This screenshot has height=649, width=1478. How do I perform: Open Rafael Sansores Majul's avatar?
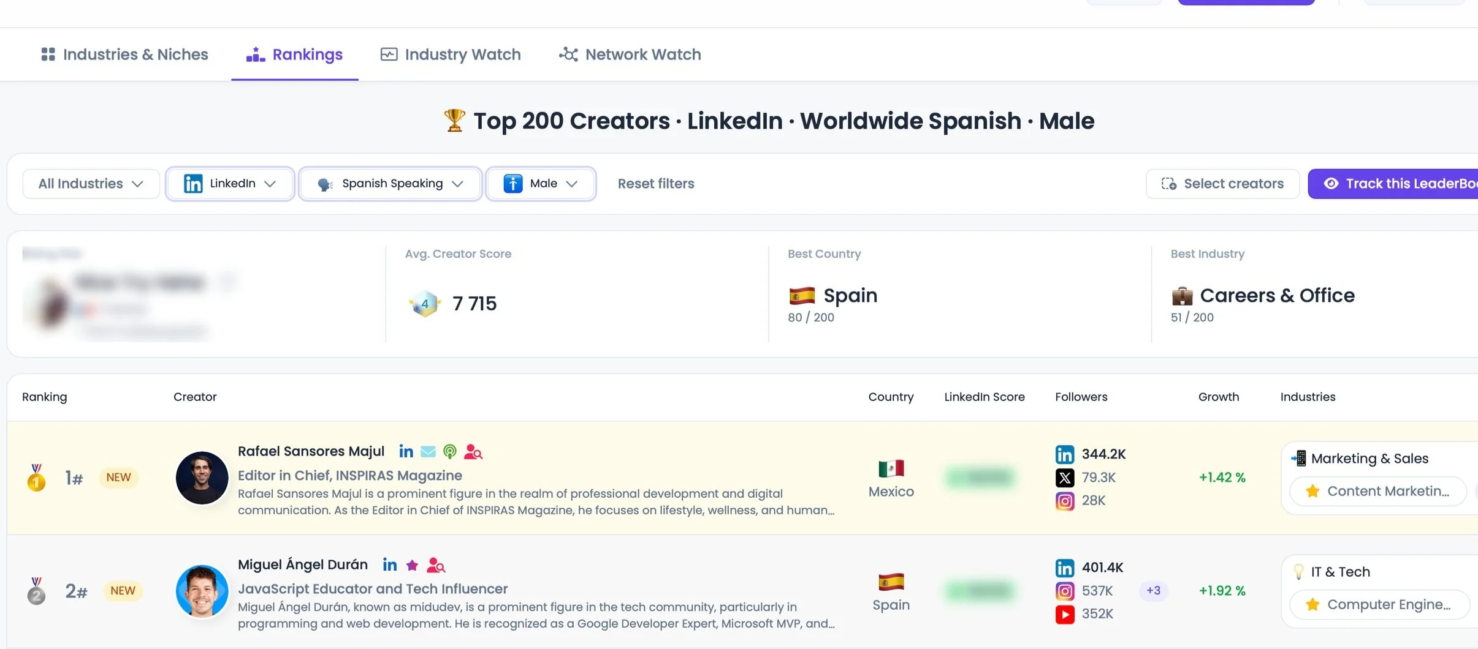[202, 478]
